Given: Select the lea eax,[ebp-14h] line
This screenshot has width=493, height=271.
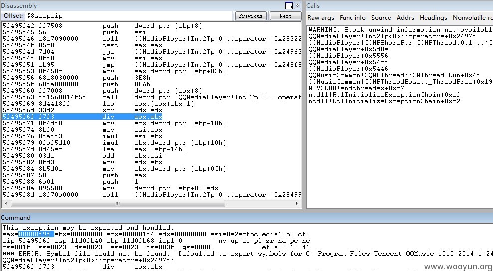Looking at the screenshot, I should (x=94, y=149).
